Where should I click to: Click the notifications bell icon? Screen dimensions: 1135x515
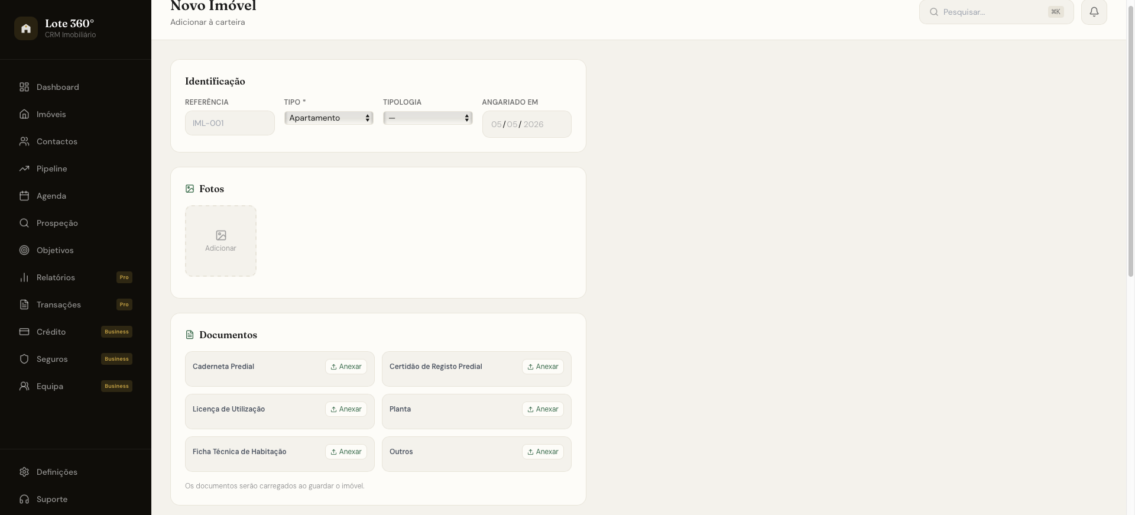1094,12
